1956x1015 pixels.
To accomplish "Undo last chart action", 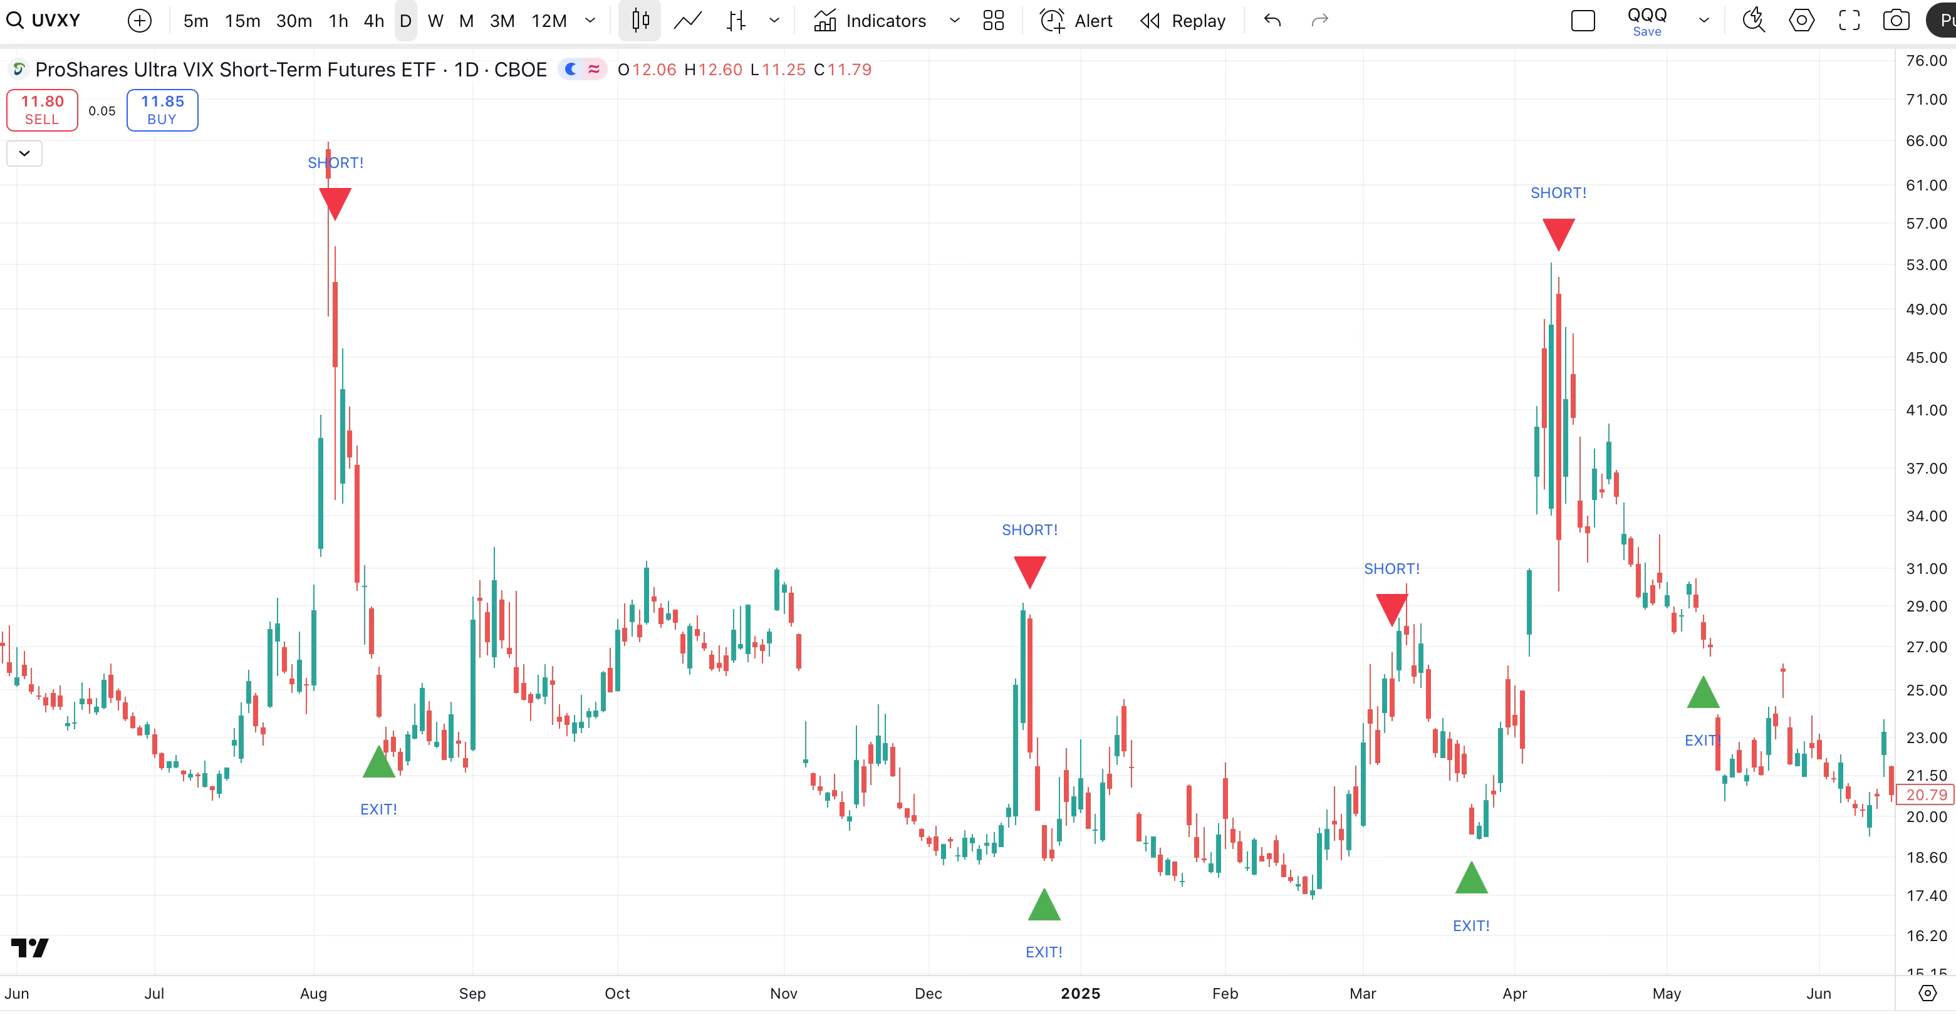I will point(1272,21).
